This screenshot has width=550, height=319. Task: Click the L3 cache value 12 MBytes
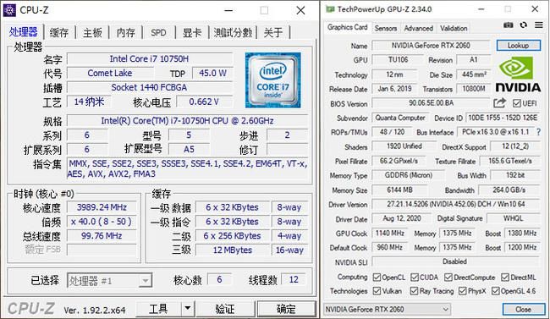click(x=232, y=250)
